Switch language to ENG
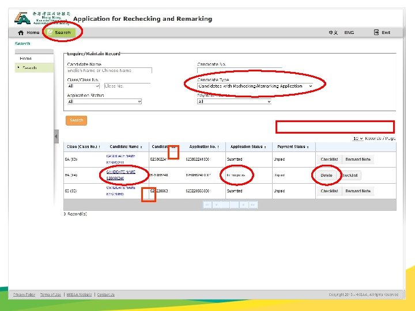 click(349, 32)
